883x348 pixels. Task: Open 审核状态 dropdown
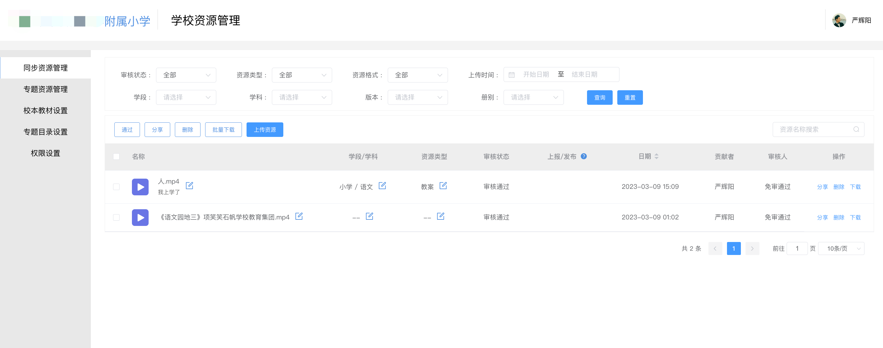click(x=186, y=75)
